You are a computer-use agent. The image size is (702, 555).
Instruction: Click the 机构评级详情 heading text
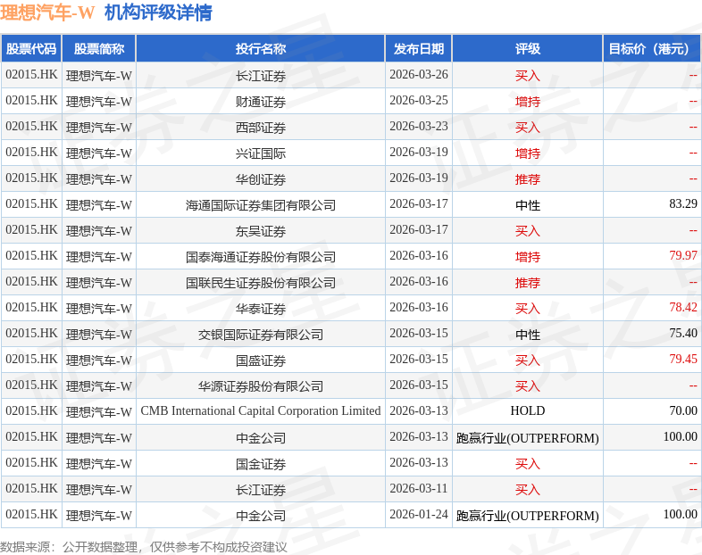pyautogui.click(x=158, y=12)
